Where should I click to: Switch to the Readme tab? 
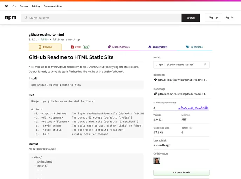(x=45, y=47)
